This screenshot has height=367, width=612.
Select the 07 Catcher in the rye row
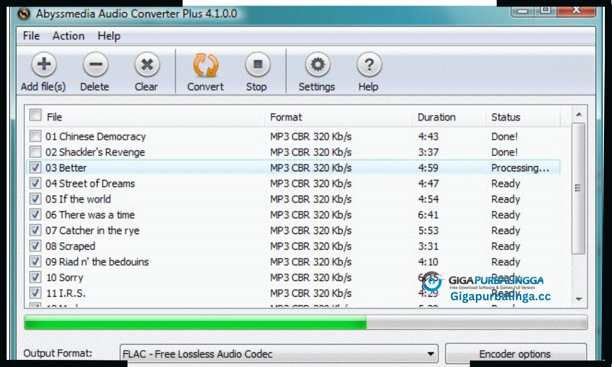tap(293, 231)
